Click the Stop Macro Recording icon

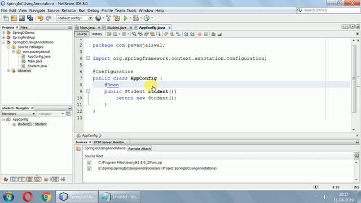click(x=206, y=34)
